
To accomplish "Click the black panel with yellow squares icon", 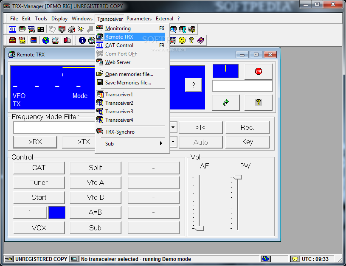I will (x=41, y=29).
